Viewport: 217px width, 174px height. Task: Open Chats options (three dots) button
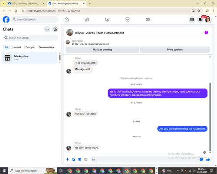click(x=47, y=29)
